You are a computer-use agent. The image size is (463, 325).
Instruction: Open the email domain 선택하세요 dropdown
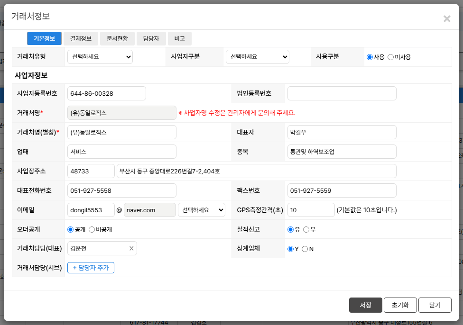pos(202,210)
